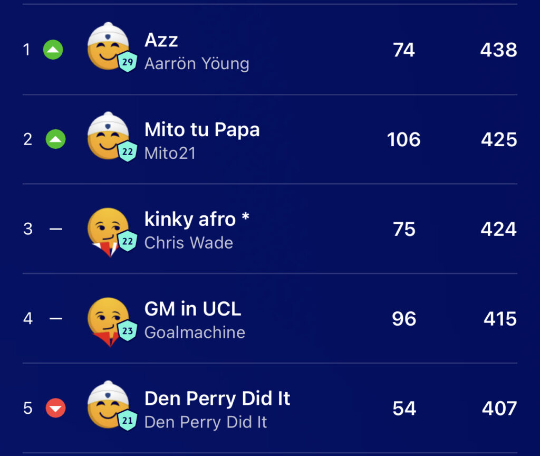This screenshot has width=540, height=456.
Task: Tap the Den Perry Did It avatar
Action: [109, 405]
